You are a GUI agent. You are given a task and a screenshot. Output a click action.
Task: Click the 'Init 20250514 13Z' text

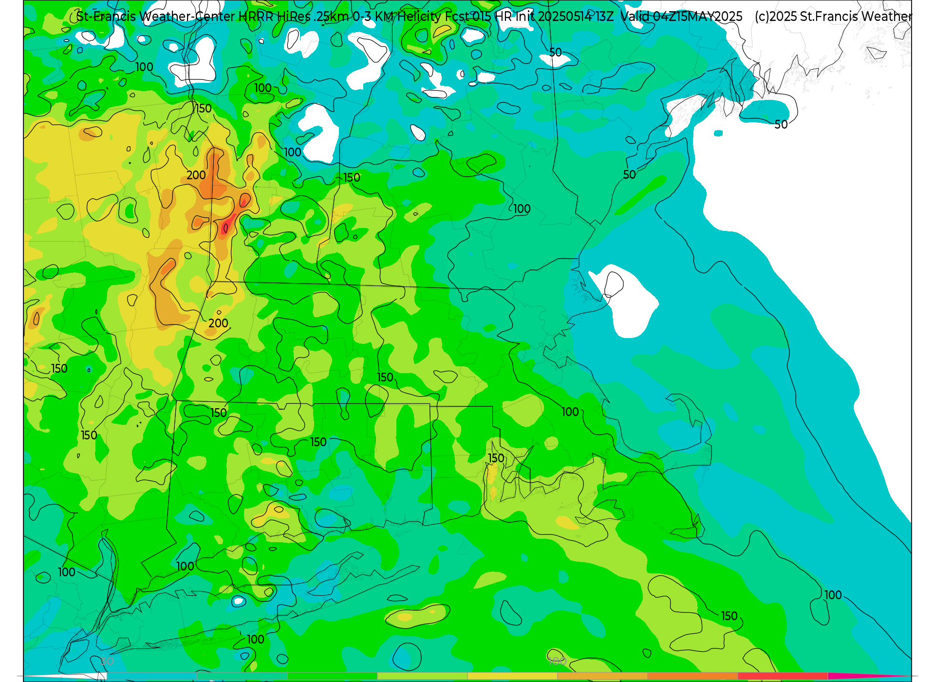click(x=564, y=17)
